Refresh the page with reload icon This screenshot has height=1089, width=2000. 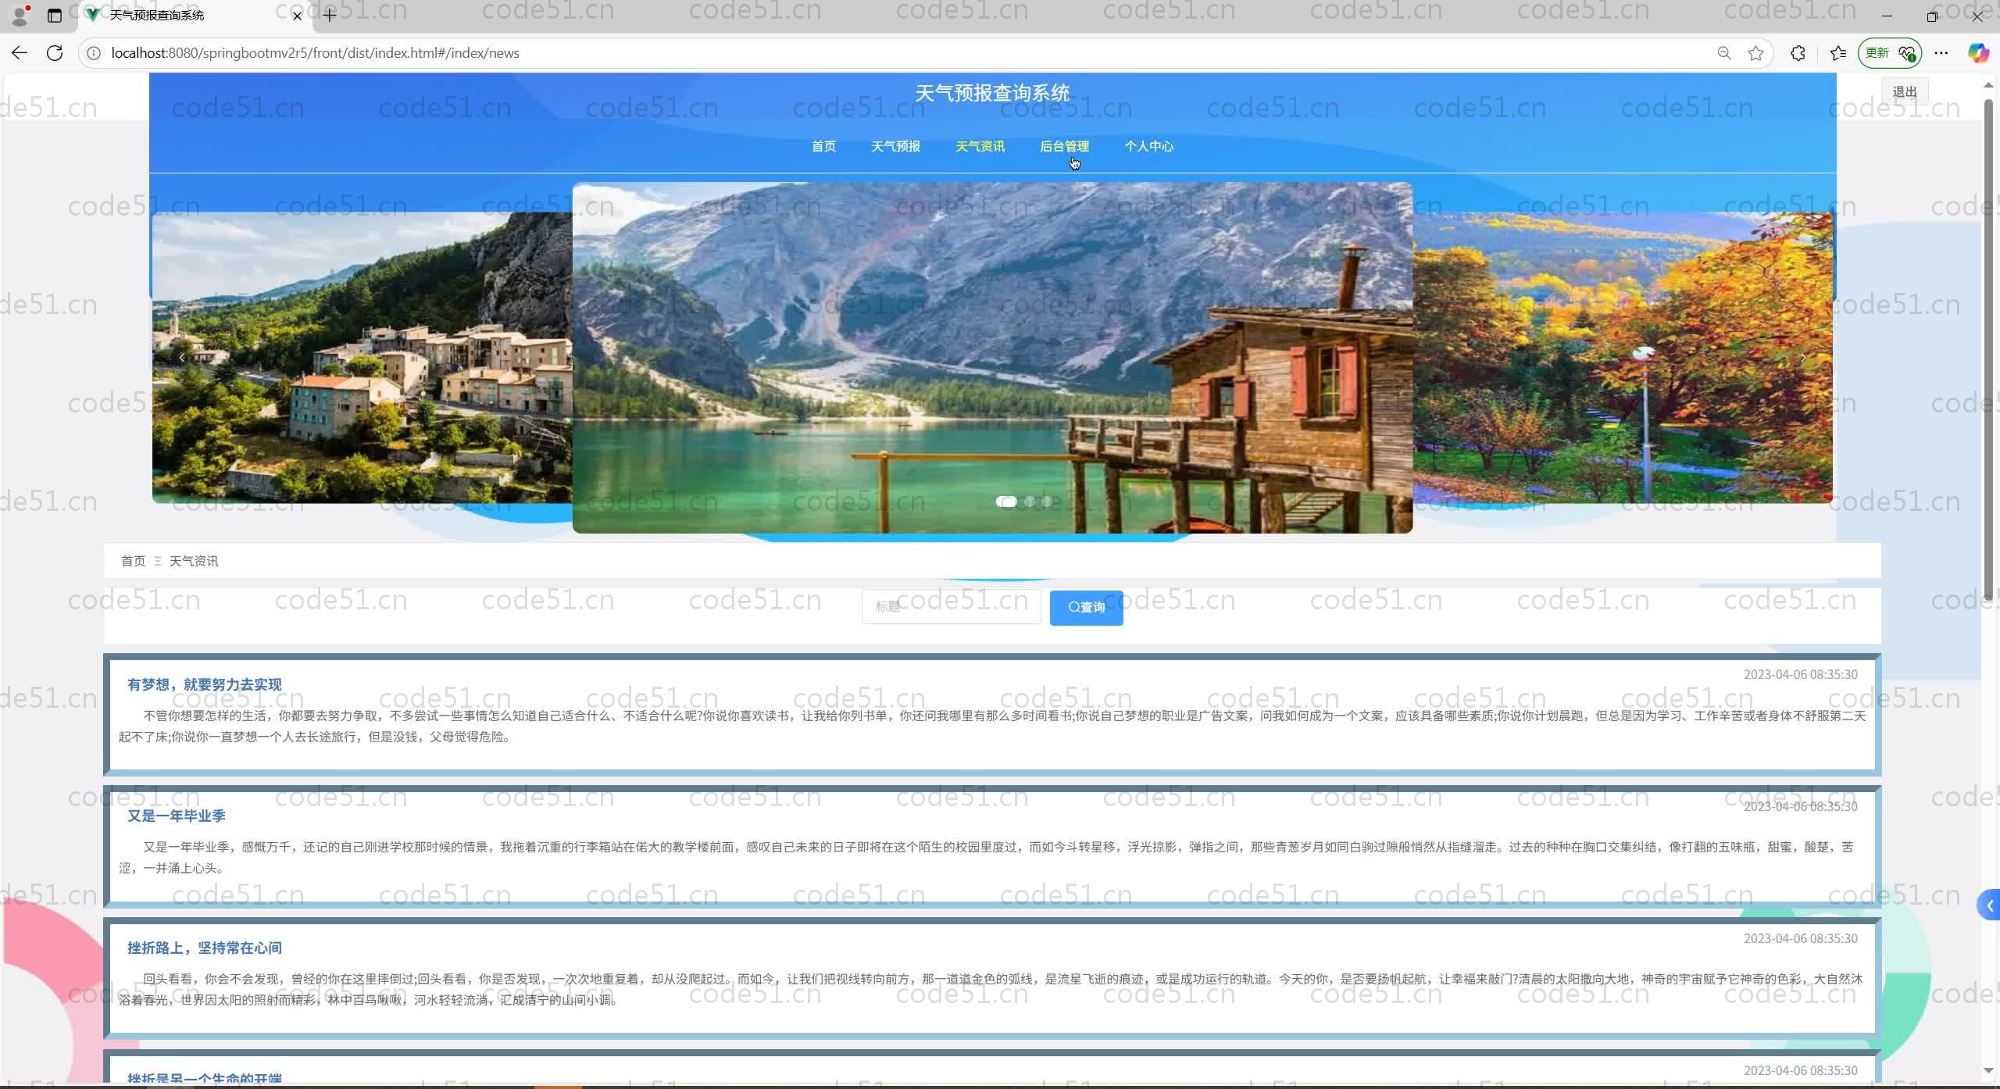pos(55,53)
